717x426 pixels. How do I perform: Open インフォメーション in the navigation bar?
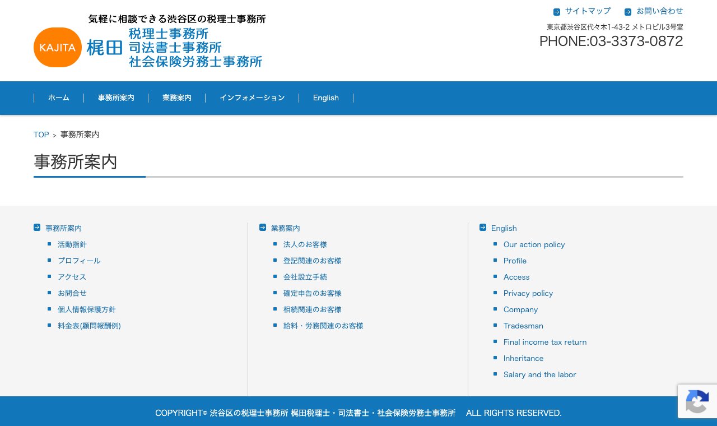tap(252, 98)
